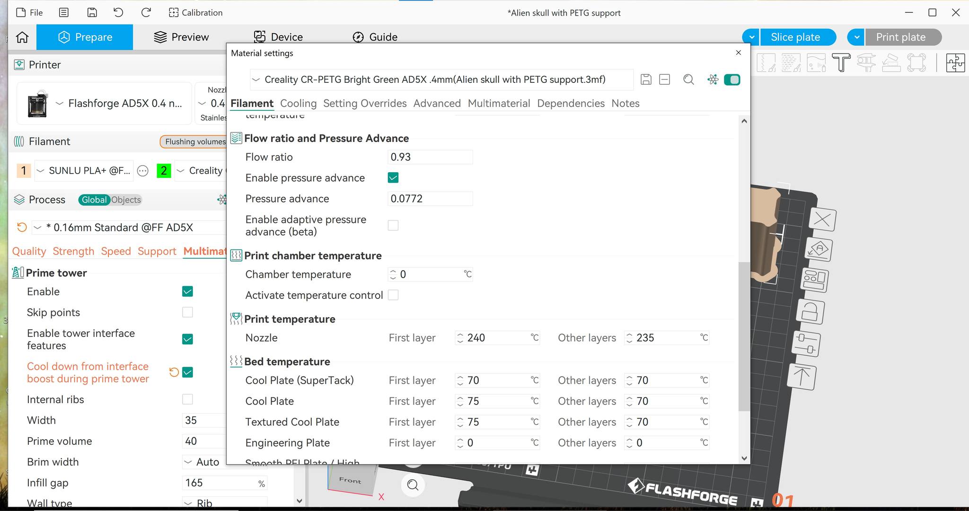
Task: Enable adaptive pressure advance (beta)
Action: click(x=393, y=225)
